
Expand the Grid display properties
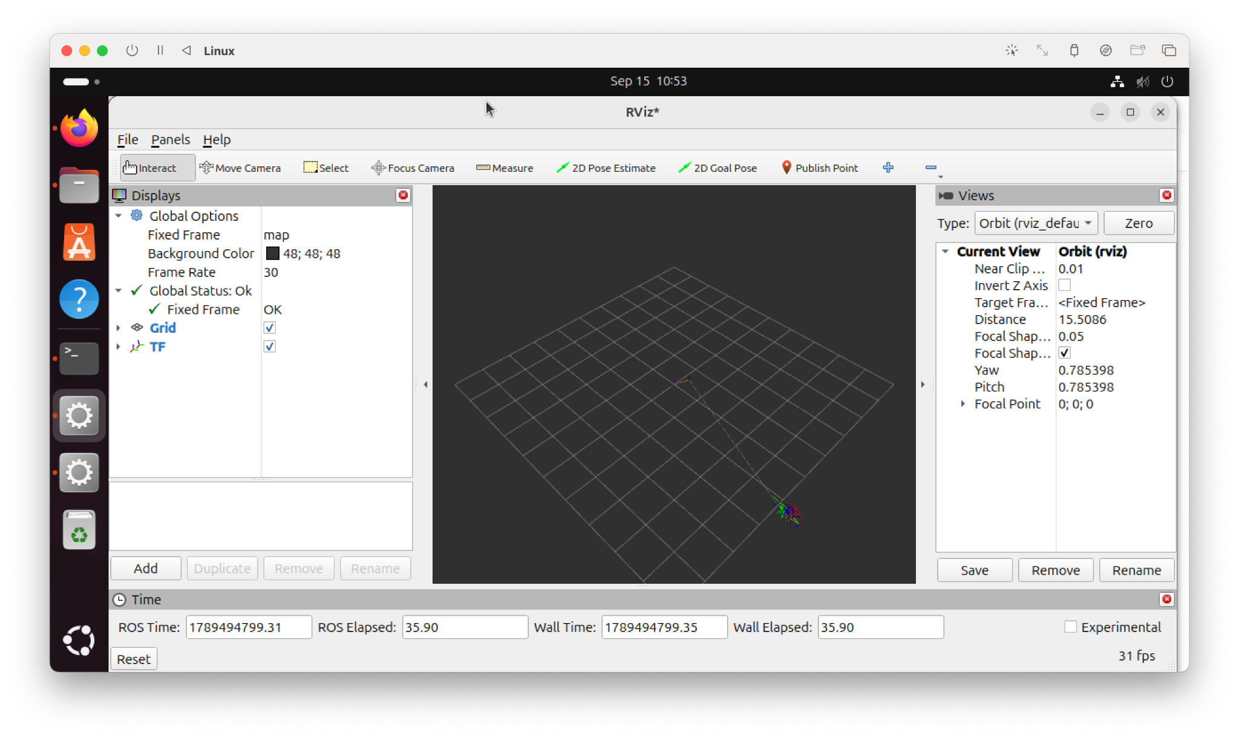click(119, 327)
